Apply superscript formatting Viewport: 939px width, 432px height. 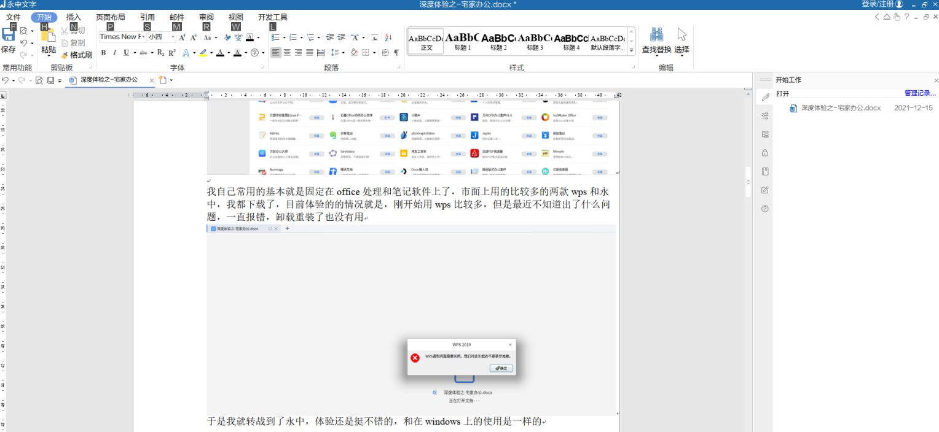pyautogui.click(x=171, y=52)
